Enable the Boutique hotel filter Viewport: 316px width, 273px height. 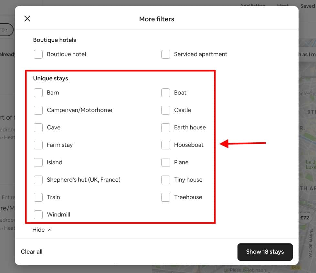pos(38,54)
